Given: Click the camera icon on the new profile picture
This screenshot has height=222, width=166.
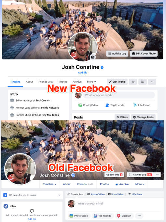Looking at the screenshot, I should (x=92, y=57).
